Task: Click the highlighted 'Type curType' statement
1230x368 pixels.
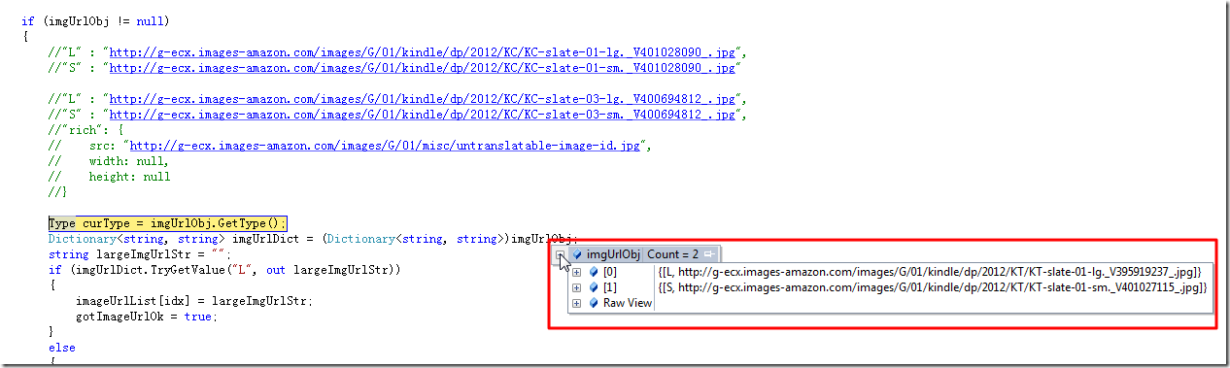Action: click(x=168, y=223)
